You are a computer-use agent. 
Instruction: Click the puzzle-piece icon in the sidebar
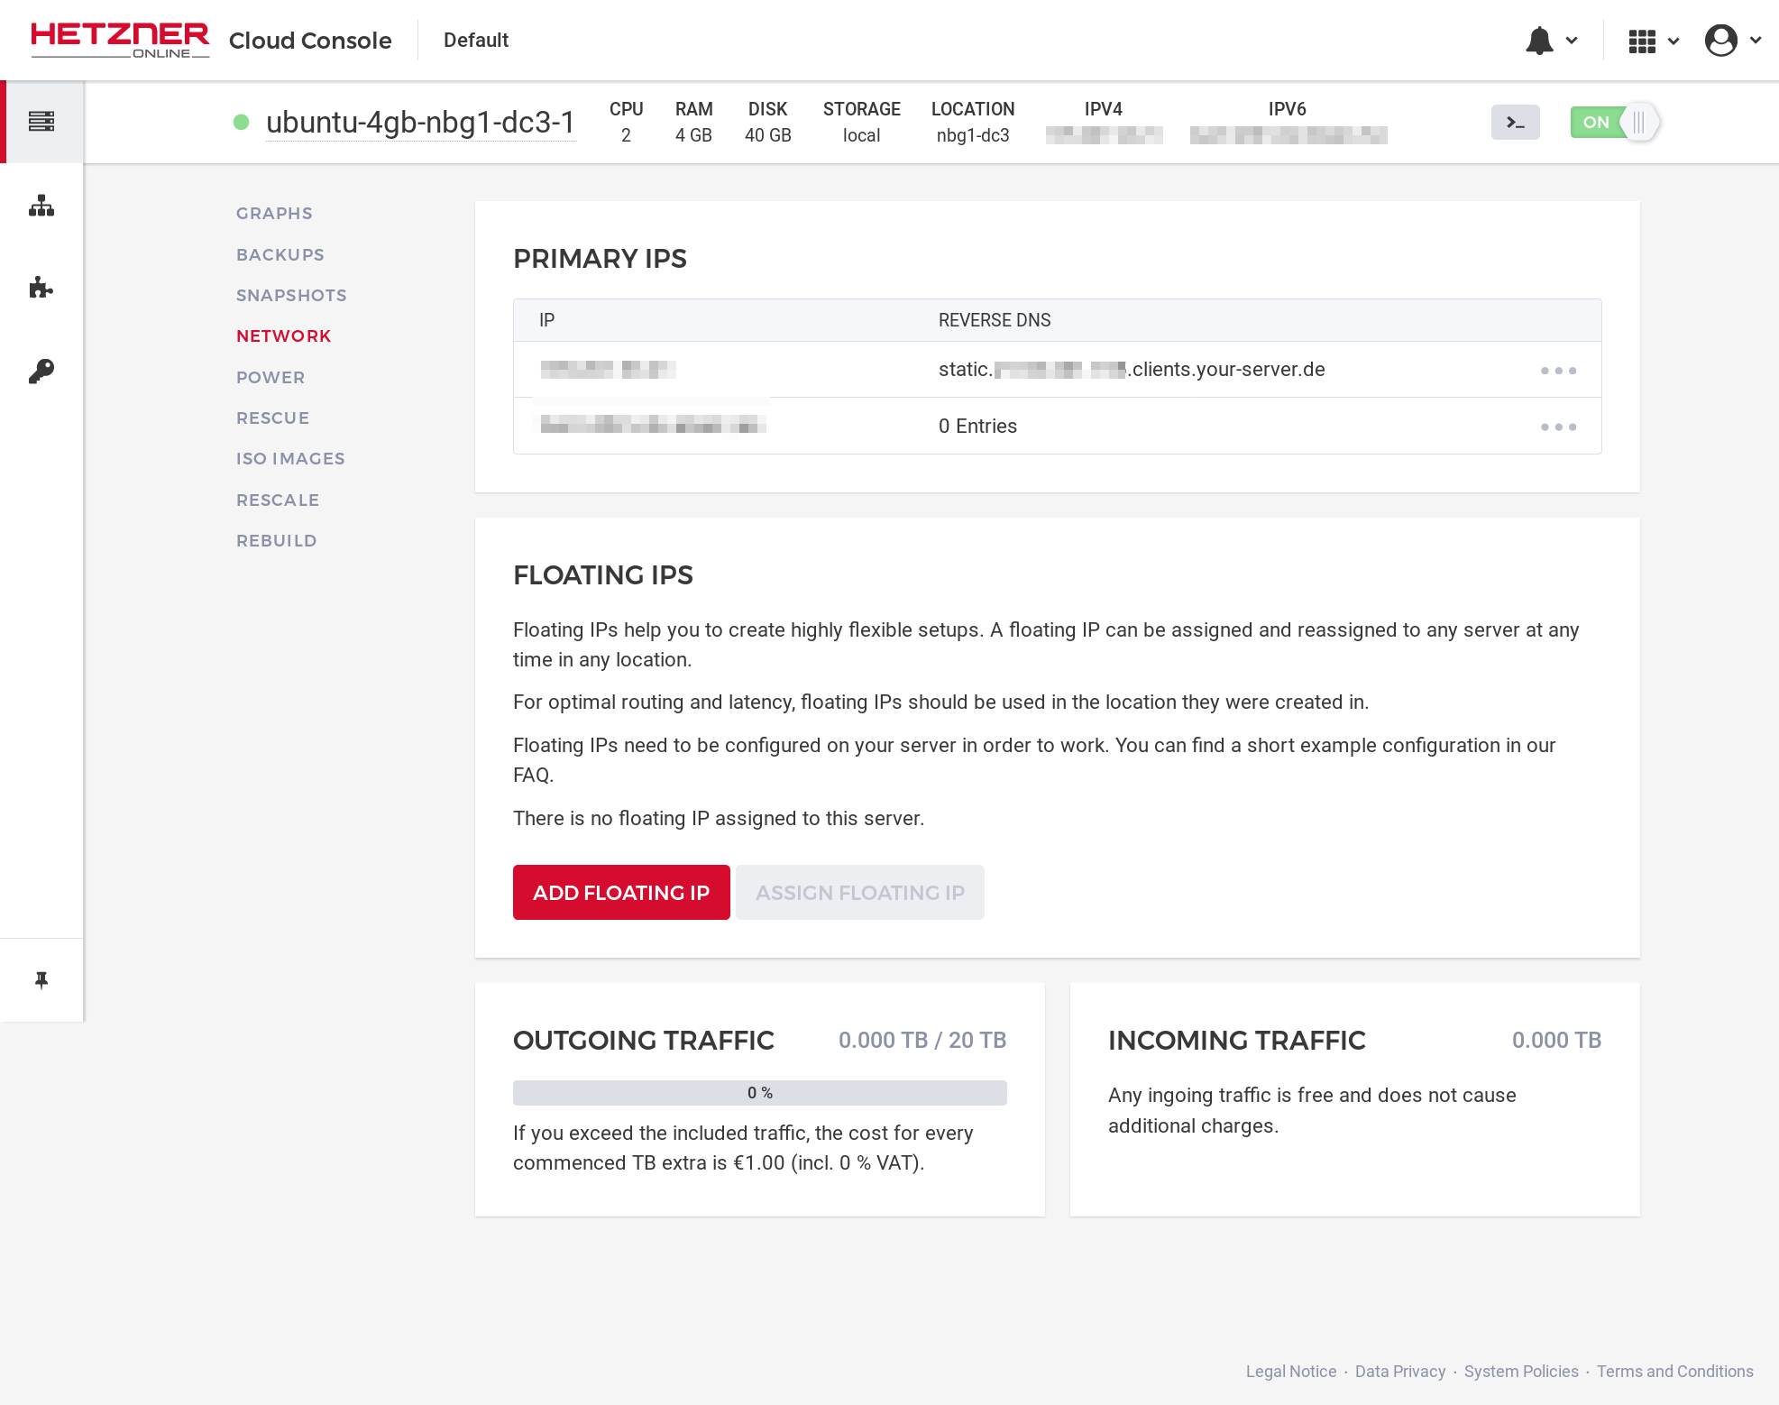[x=41, y=288]
